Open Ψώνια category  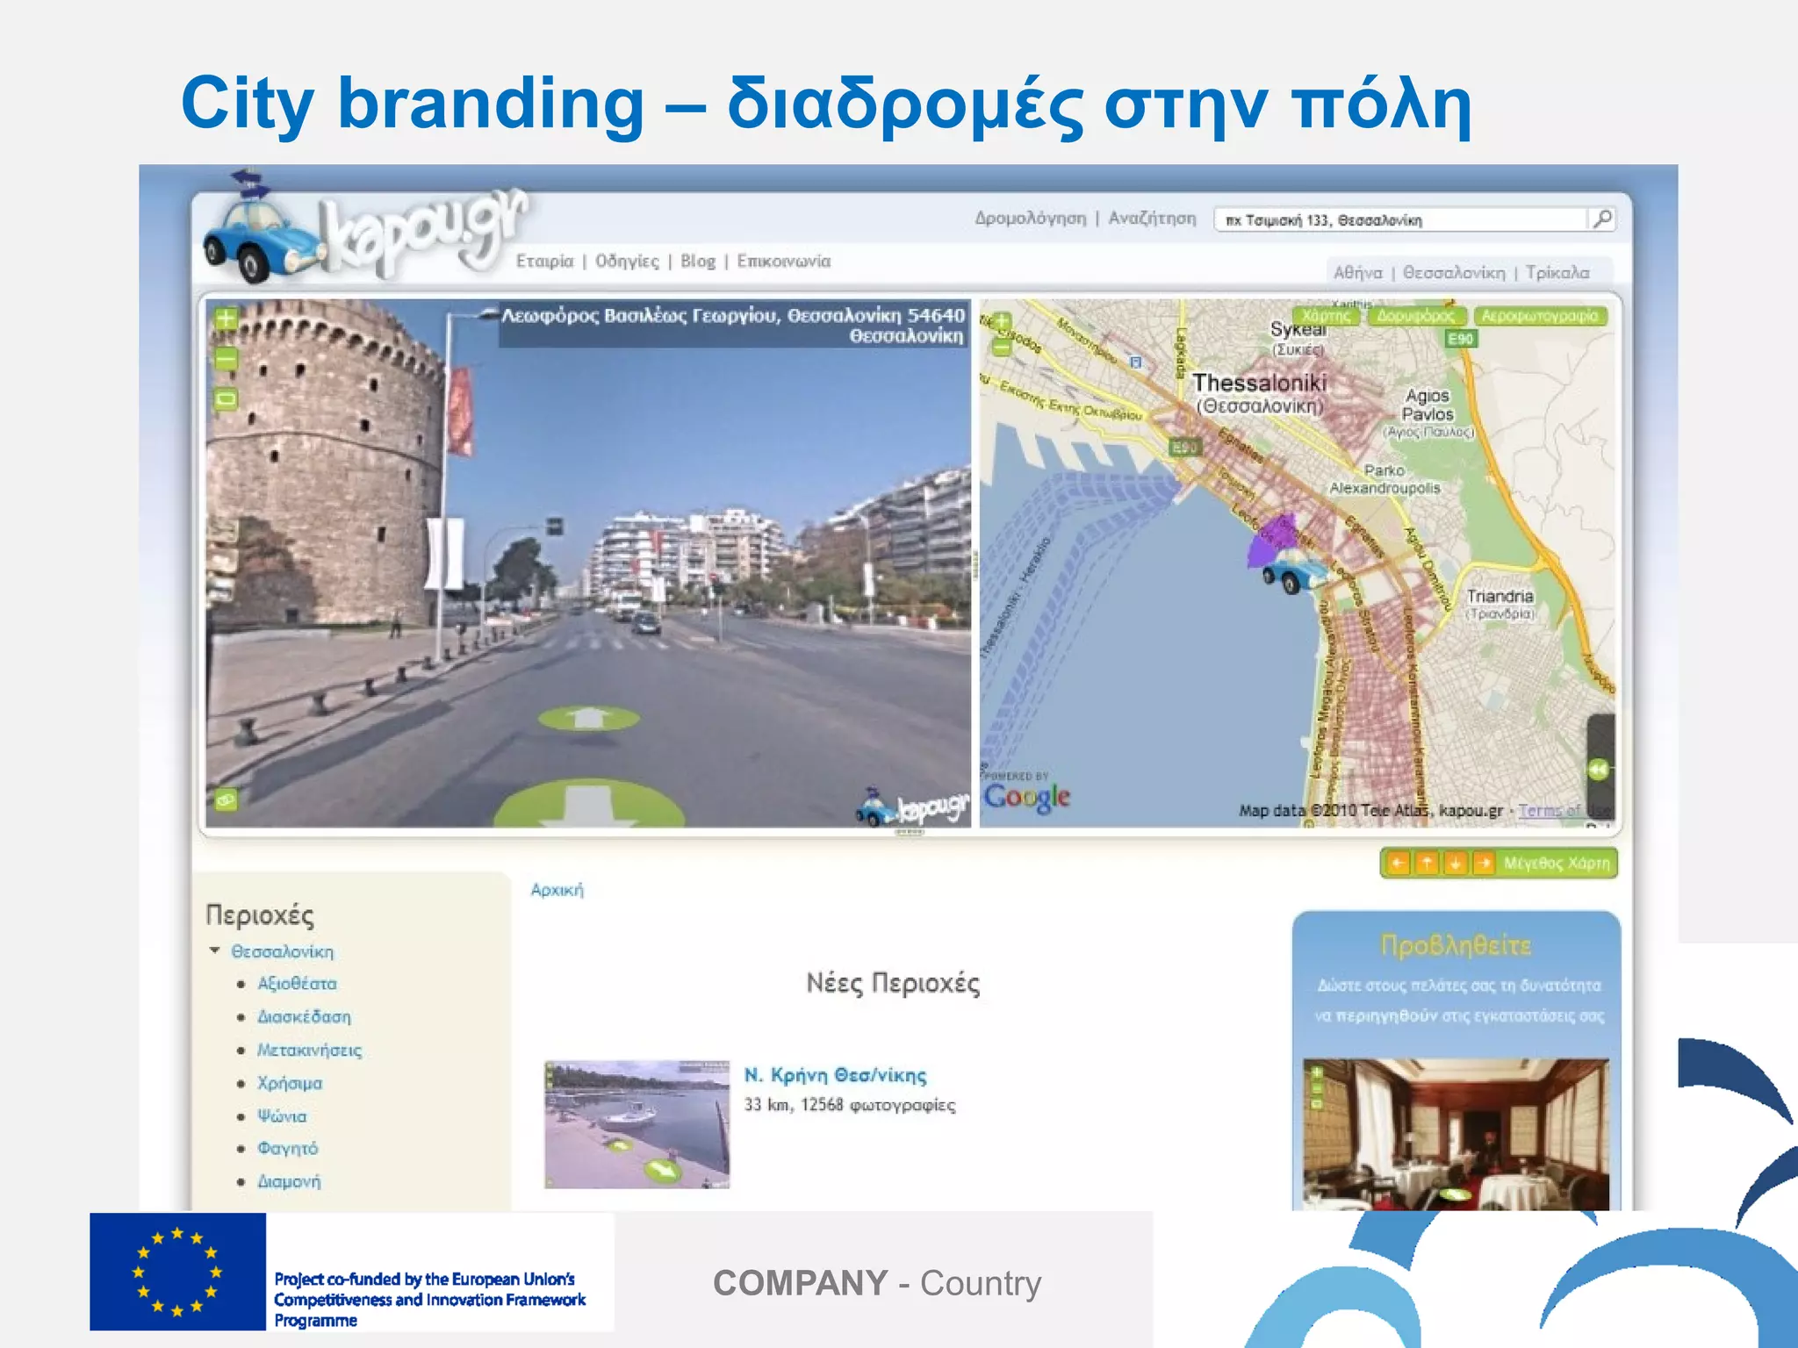282,1116
